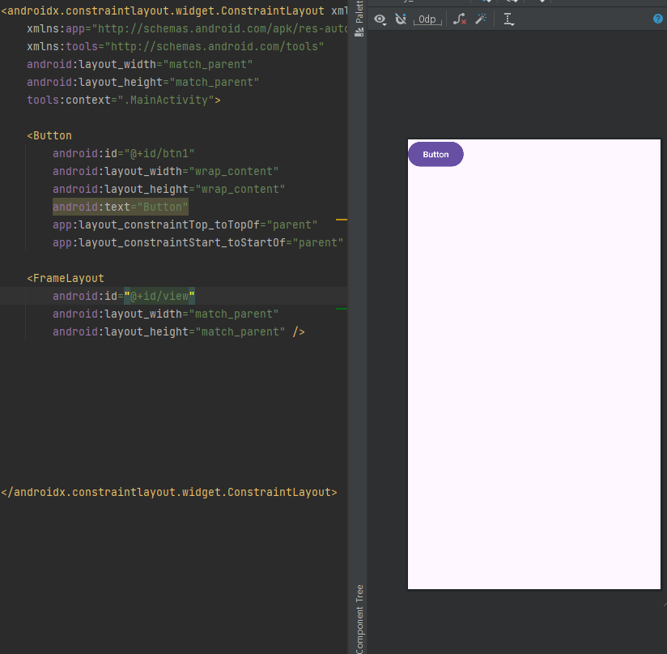The image size is (667, 654).
Task: Click the highlighted android:text="Button" attribute
Action: click(x=121, y=207)
